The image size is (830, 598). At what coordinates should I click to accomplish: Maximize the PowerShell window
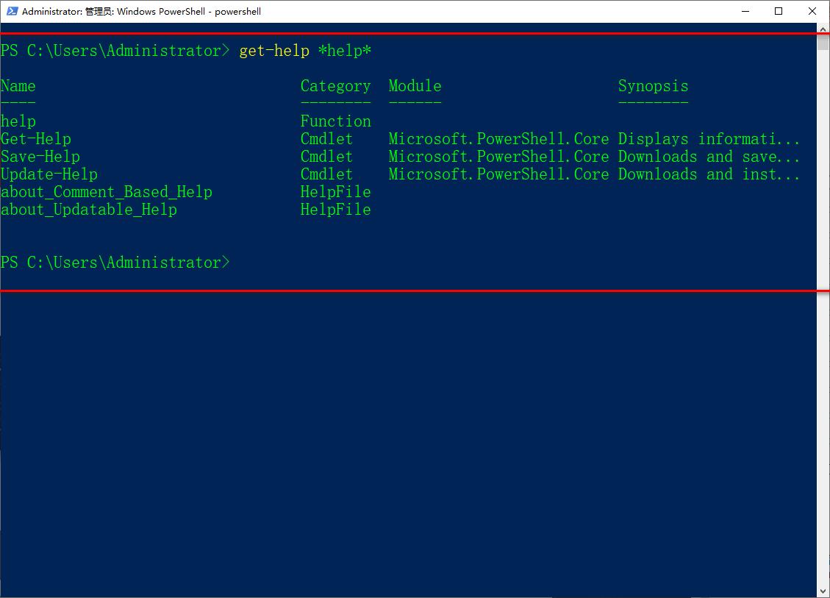click(x=778, y=11)
